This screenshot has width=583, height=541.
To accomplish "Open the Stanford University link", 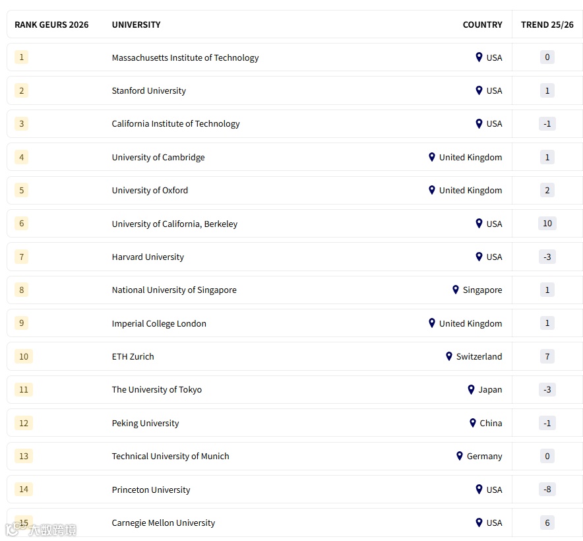I will pos(149,90).
